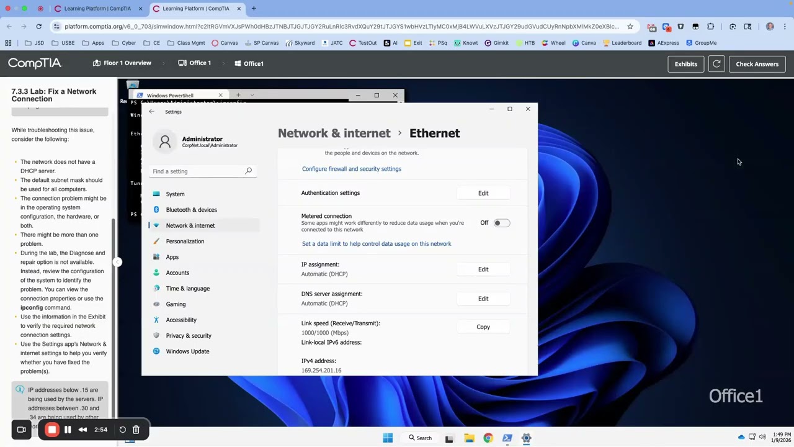Edit the DNS server assignment
794x447 pixels.
click(483, 299)
